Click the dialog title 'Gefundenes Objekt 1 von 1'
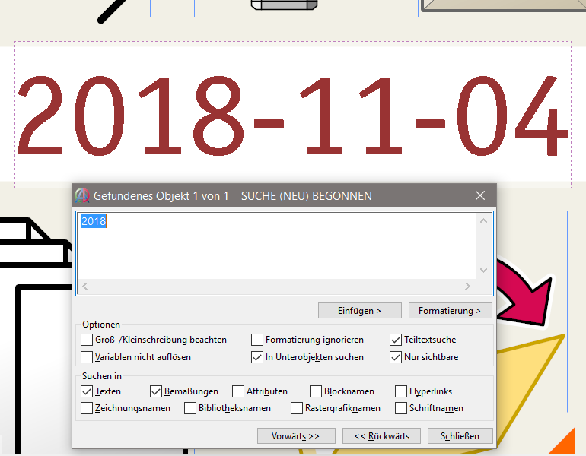 161,195
